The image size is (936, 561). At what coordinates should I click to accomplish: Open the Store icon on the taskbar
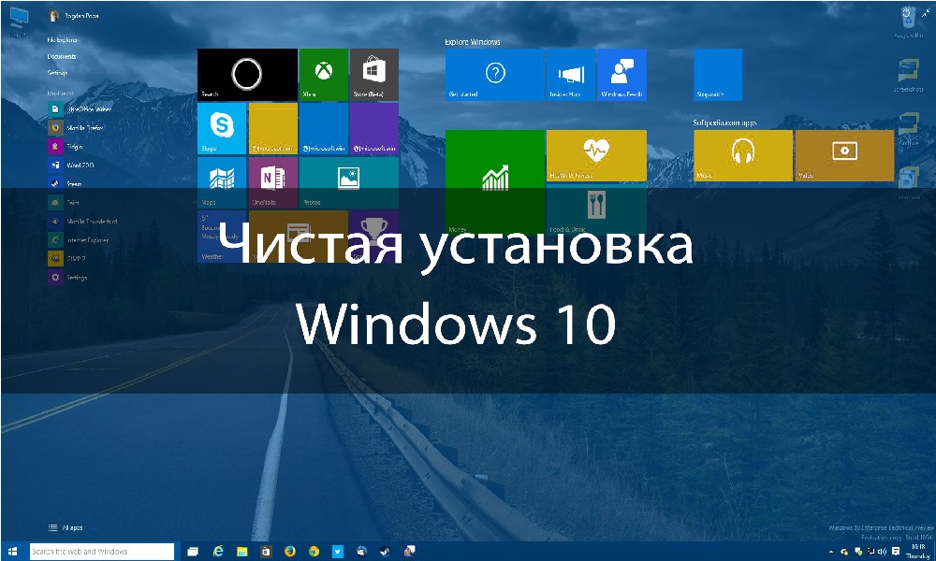pos(266,552)
